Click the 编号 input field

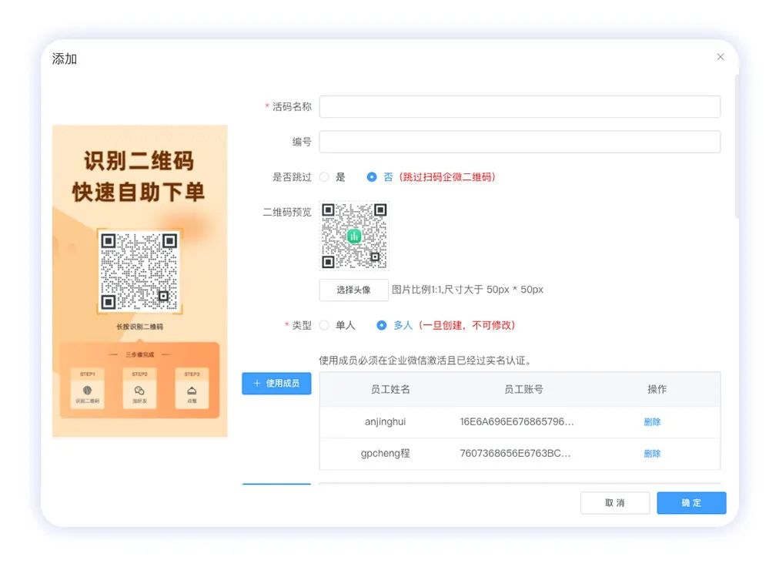520,142
